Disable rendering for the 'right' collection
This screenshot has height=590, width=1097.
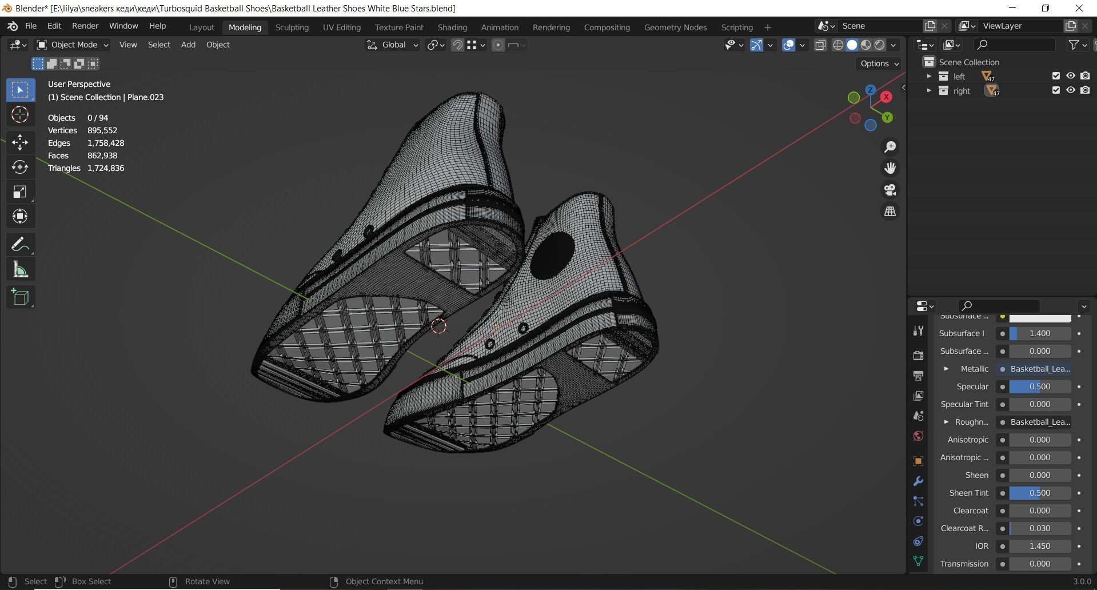(1085, 90)
